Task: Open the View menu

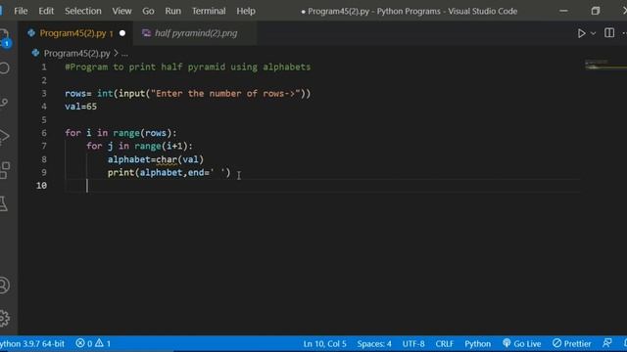Action: 121,11
